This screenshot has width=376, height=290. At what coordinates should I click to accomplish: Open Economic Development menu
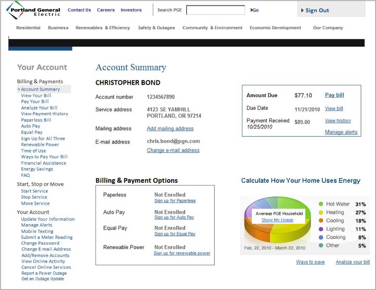(x=275, y=28)
